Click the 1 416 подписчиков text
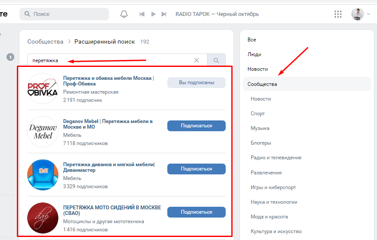The image size is (377, 240). point(85,230)
